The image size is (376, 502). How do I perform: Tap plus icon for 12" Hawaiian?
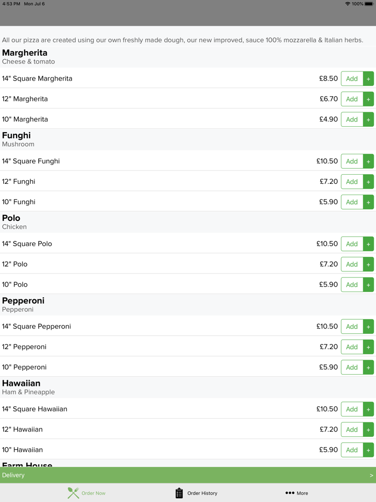[368, 430]
